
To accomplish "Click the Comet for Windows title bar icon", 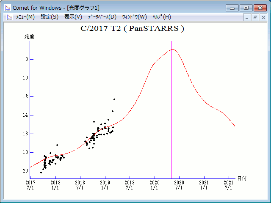I will [x=8, y=8].
